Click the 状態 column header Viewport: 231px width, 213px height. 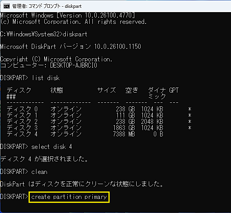coord(57,90)
